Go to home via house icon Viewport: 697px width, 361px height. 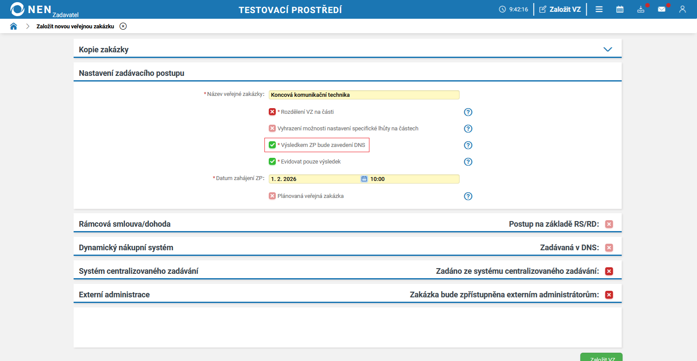point(14,26)
